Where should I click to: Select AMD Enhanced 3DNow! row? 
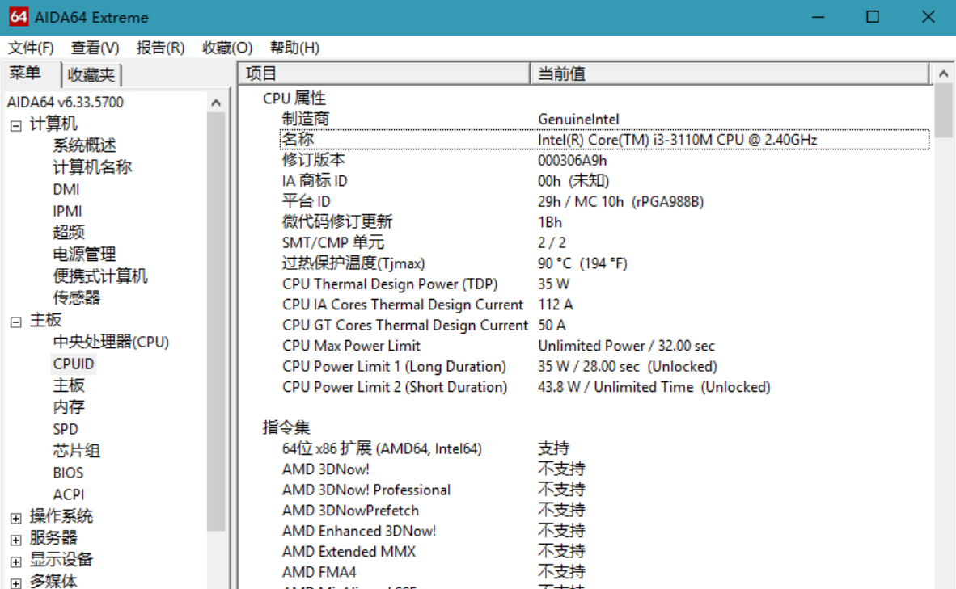pyautogui.click(x=605, y=531)
